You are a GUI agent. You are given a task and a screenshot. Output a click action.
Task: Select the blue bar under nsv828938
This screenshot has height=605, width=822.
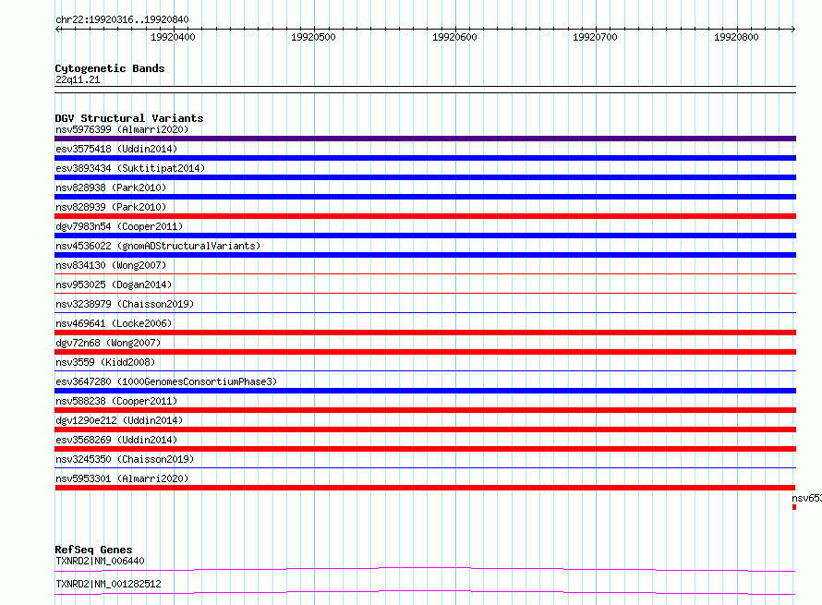click(x=425, y=197)
